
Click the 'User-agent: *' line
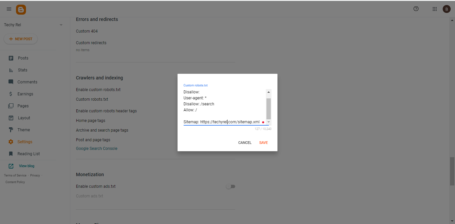click(195, 98)
